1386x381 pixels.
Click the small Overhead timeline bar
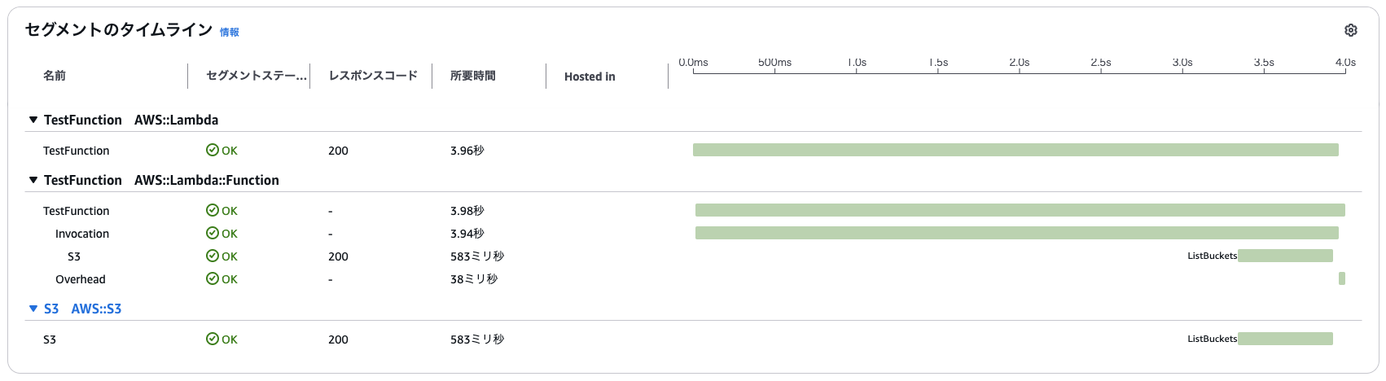tap(1342, 278)
